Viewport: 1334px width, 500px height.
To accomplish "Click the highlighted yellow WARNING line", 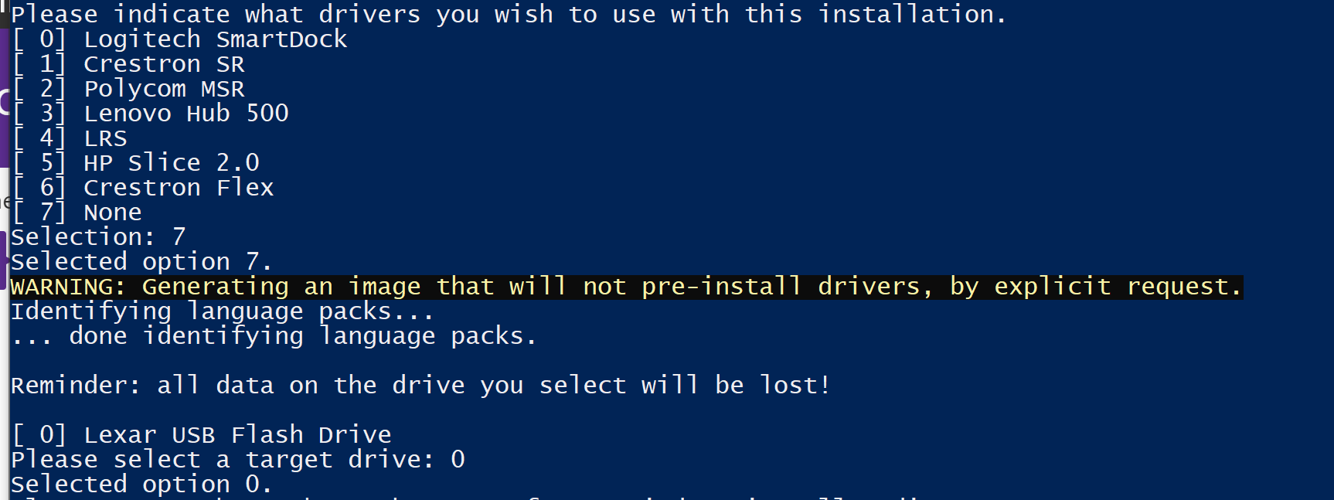I will [626, 287].
